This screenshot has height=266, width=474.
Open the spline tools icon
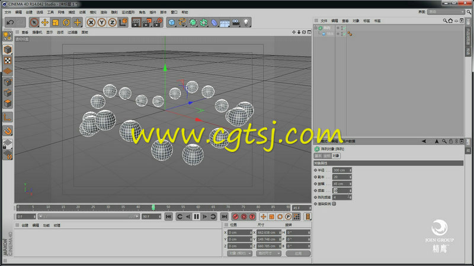[x=182, y=22]
